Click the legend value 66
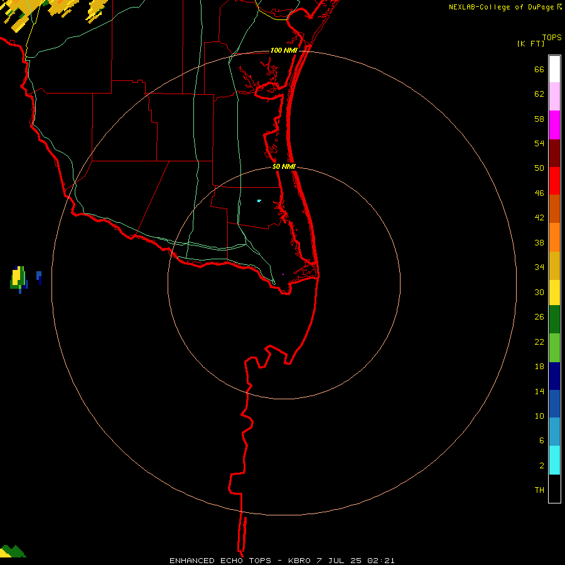The height and width of the screenshot is (565, 565). tap(539, 69)
